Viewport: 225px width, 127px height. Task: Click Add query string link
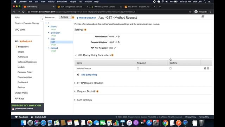(x=89, y=75)
